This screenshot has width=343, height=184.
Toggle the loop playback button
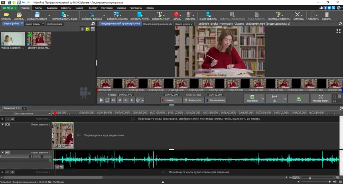[107, 100]
